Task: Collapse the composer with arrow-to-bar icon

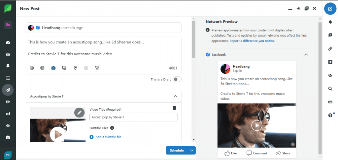Action: point(298,9)
